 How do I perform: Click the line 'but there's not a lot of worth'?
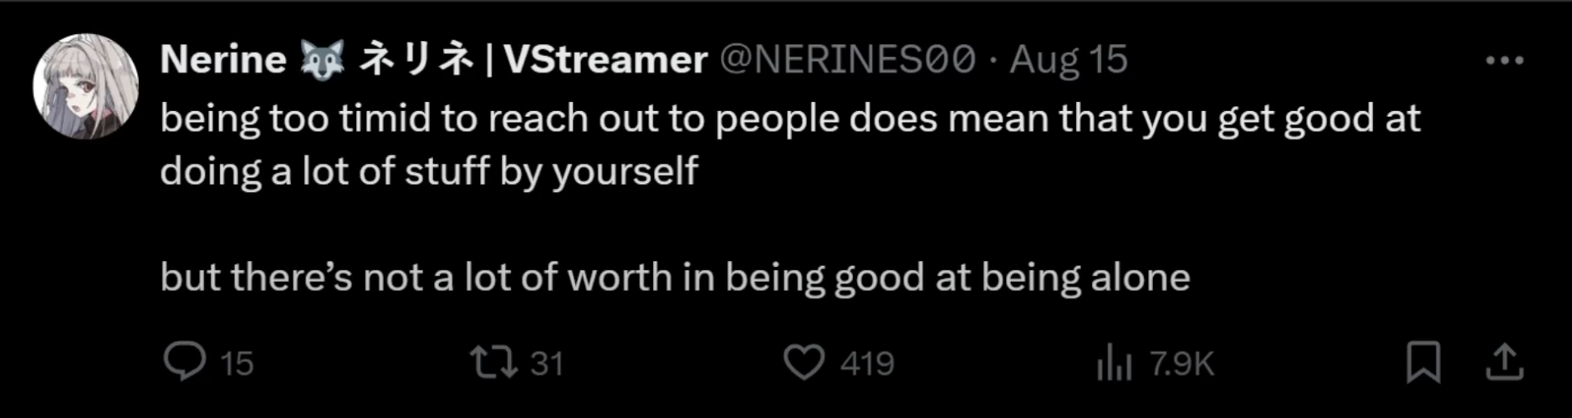(675, 277)
